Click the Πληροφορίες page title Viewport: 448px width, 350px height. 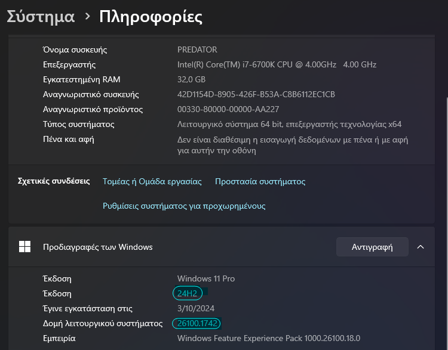[151, 17]
